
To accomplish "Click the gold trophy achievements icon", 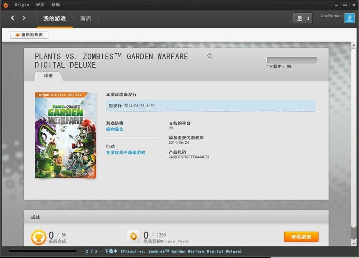I will tap(38, 237).
